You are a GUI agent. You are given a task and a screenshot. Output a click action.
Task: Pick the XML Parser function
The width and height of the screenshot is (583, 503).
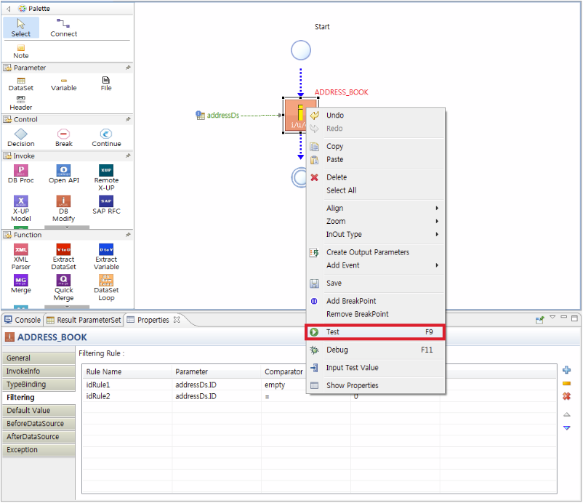[x=21, y=257]
